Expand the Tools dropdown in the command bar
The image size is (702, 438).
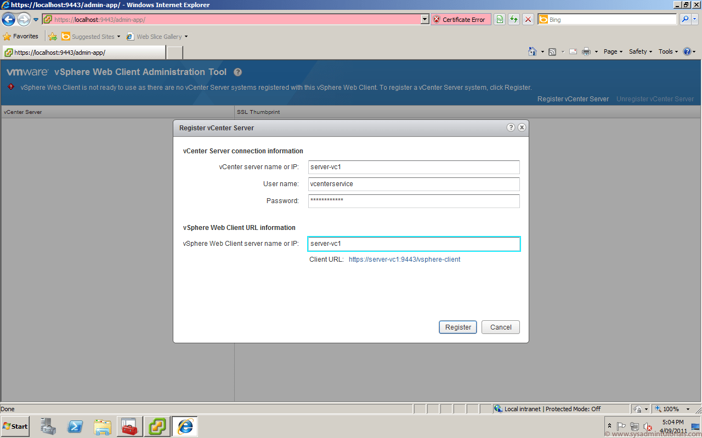point(668,51)
